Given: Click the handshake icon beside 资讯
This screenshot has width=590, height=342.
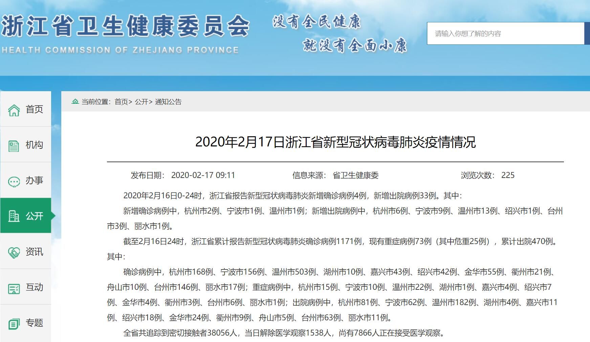Looking at the screenshot, I should point(14,252).
